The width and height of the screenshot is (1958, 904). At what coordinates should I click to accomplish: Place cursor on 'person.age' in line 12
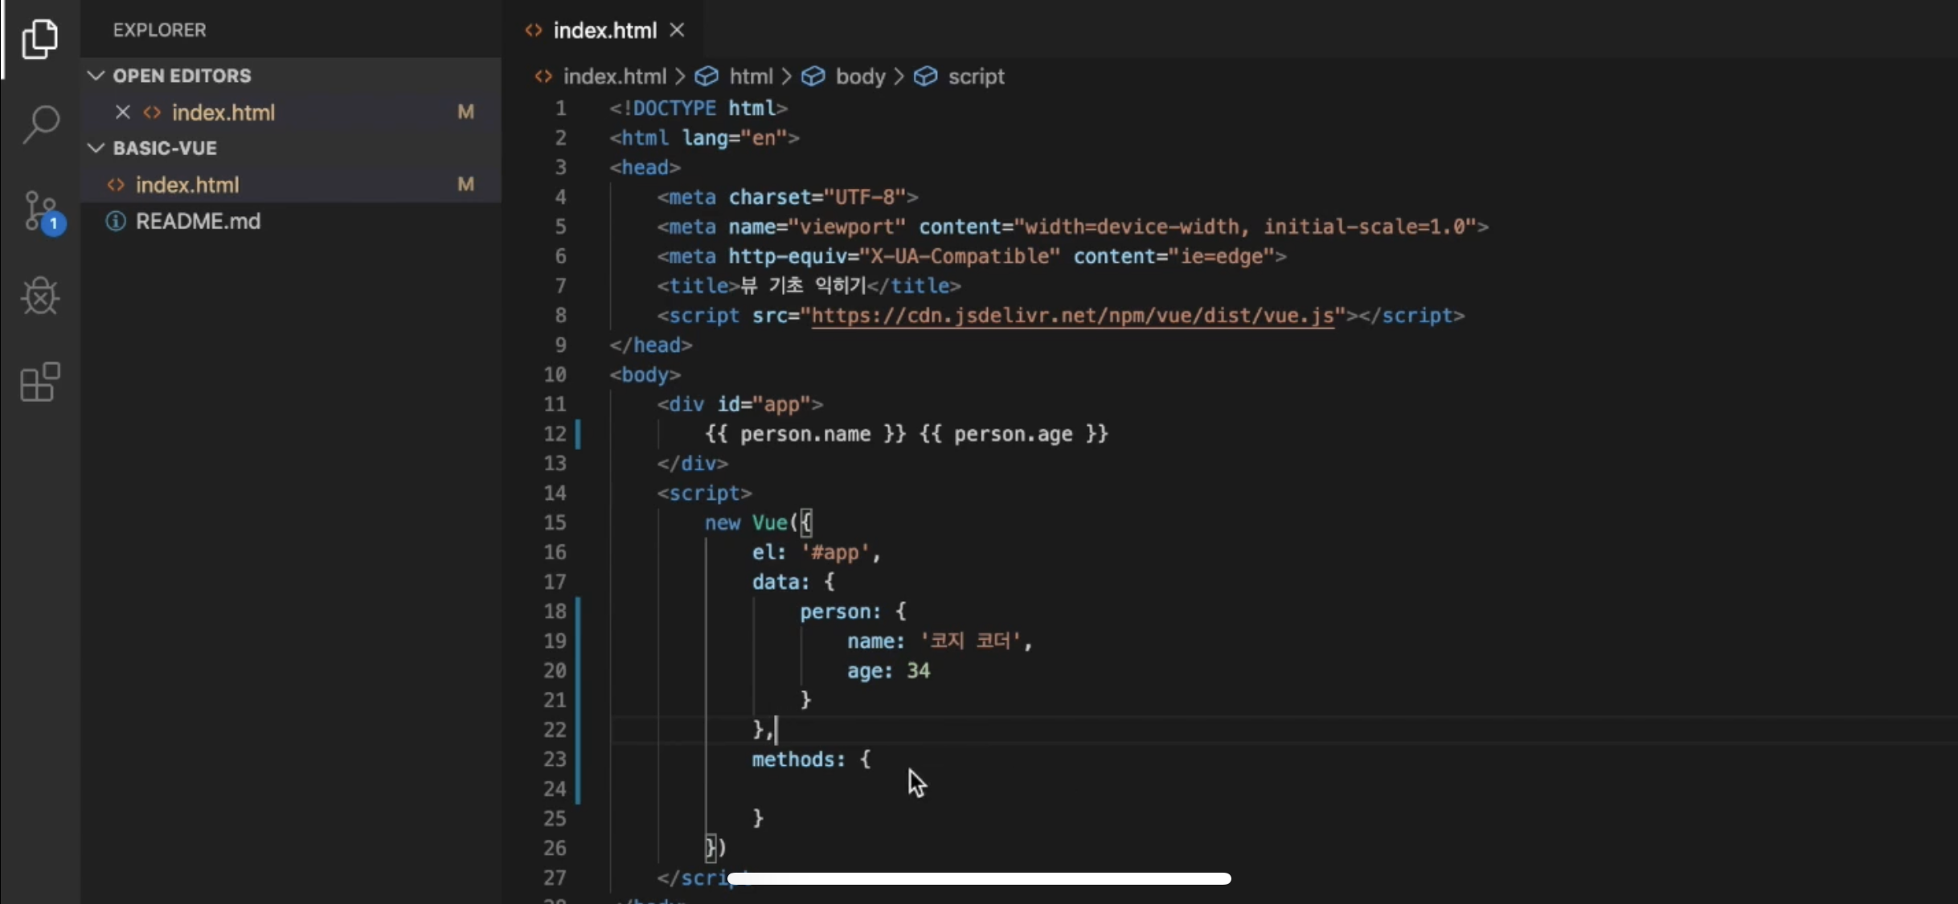pos(1014,434)
